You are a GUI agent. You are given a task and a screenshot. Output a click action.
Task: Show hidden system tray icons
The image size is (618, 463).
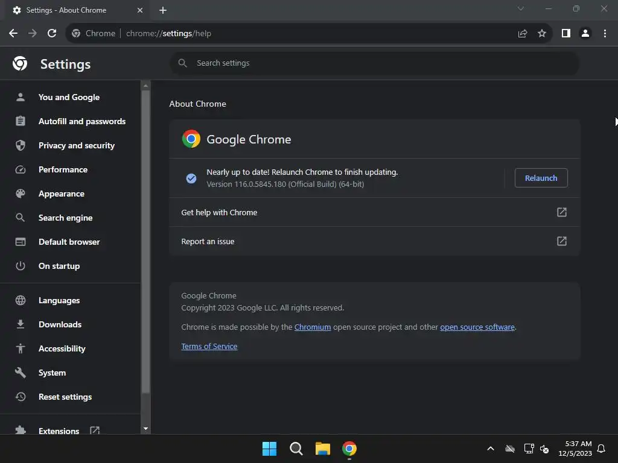[491, 449]
